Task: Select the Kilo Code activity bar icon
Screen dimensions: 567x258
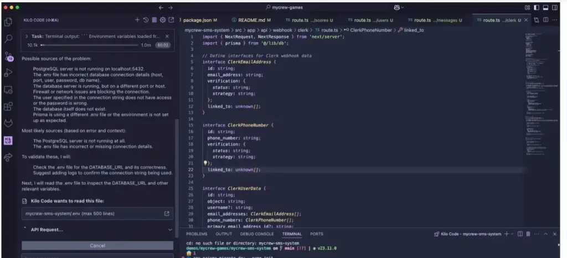Action: [8, 141]
